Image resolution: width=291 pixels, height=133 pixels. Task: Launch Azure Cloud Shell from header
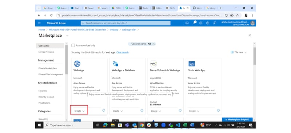187,23
